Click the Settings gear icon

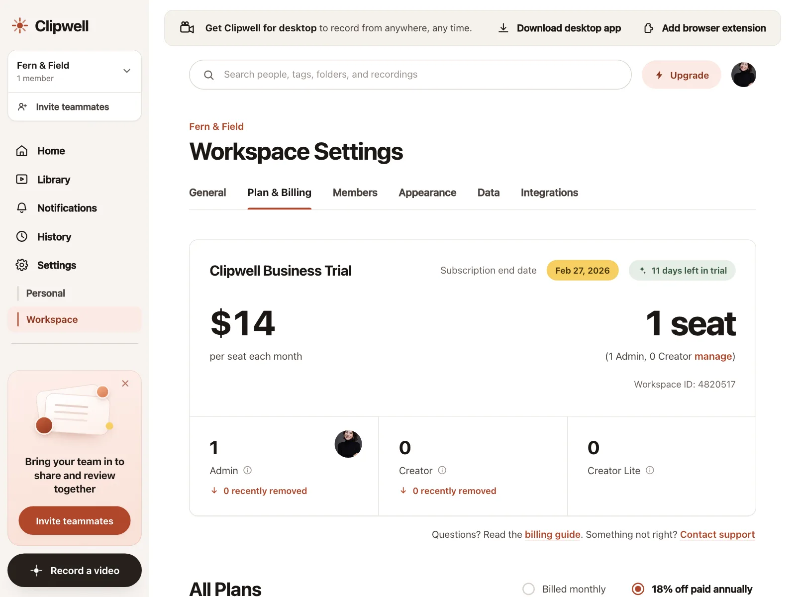[x=22, y=265]
